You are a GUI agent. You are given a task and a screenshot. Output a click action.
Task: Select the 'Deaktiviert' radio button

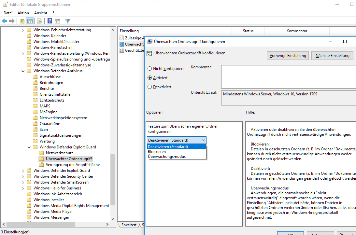pos(150,87)
